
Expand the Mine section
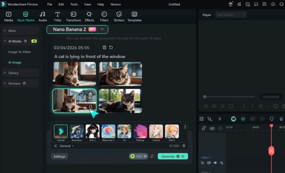pyautogui.click(x=21, y=31)
